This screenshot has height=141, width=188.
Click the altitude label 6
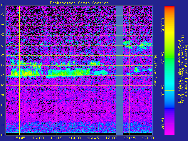(3, 75)
